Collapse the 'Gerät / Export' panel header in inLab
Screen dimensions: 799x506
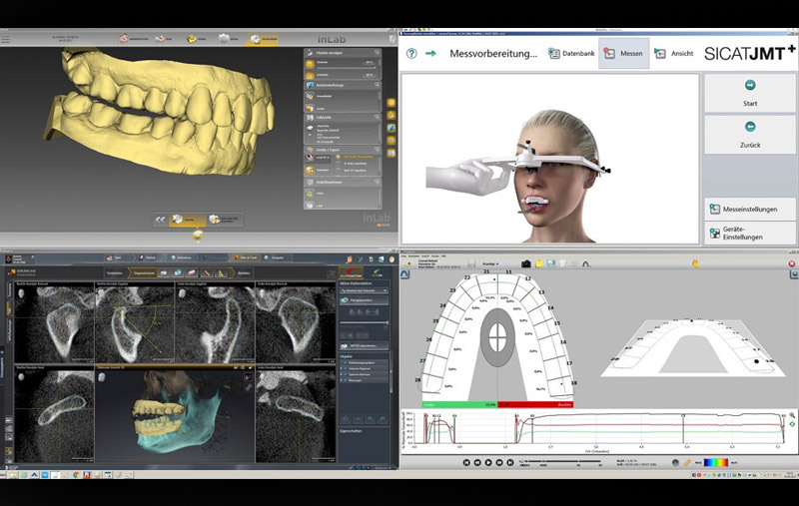tap(343, 150)
